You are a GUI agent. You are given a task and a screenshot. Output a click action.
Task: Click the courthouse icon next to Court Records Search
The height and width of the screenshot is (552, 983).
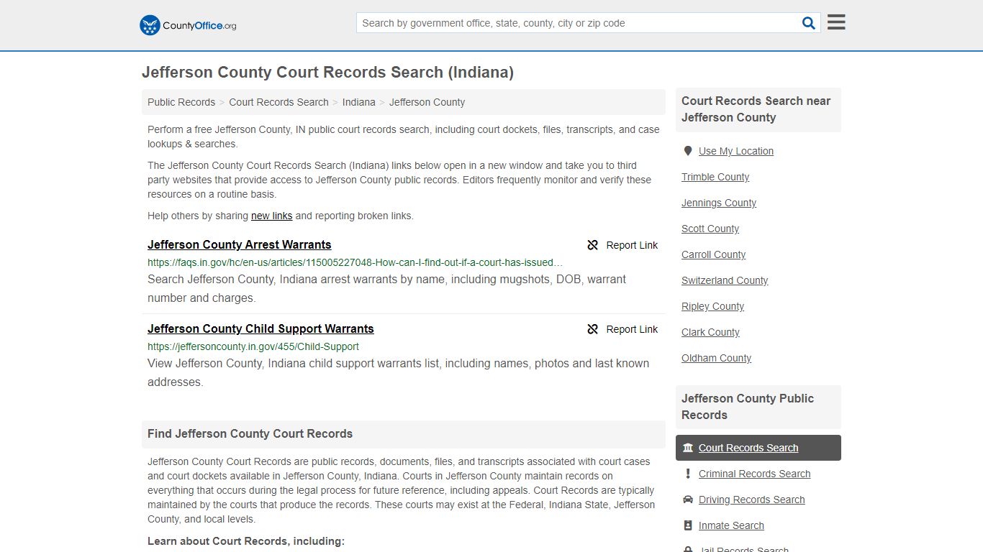coord(688,448)
